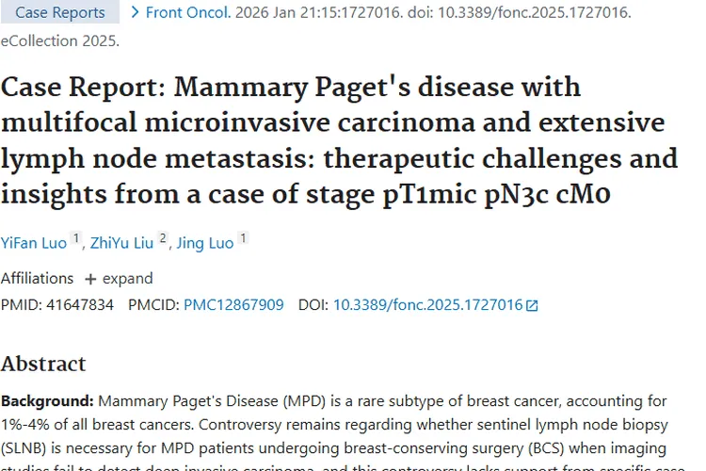Open author Jing Luo's link
This screenshot has height=471, width=706.
click(205, 243)
